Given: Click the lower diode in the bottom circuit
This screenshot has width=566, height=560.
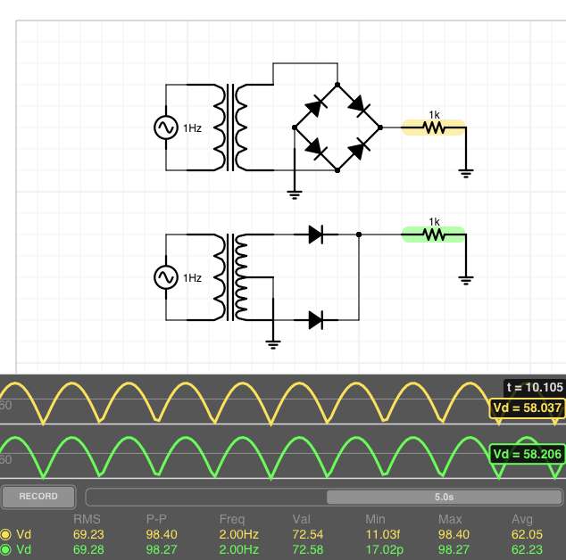Looking at the screenshot, I should (316, 319).
